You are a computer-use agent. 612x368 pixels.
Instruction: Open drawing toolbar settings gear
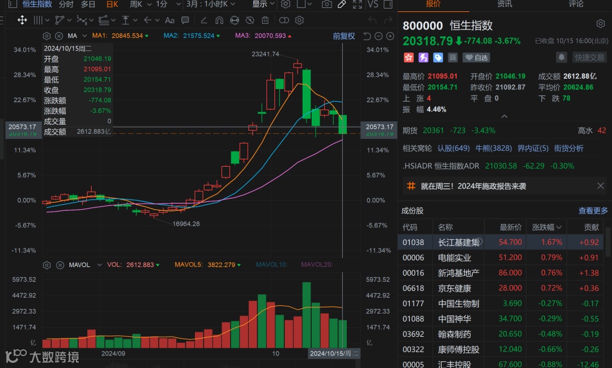[x=299, y=20]
